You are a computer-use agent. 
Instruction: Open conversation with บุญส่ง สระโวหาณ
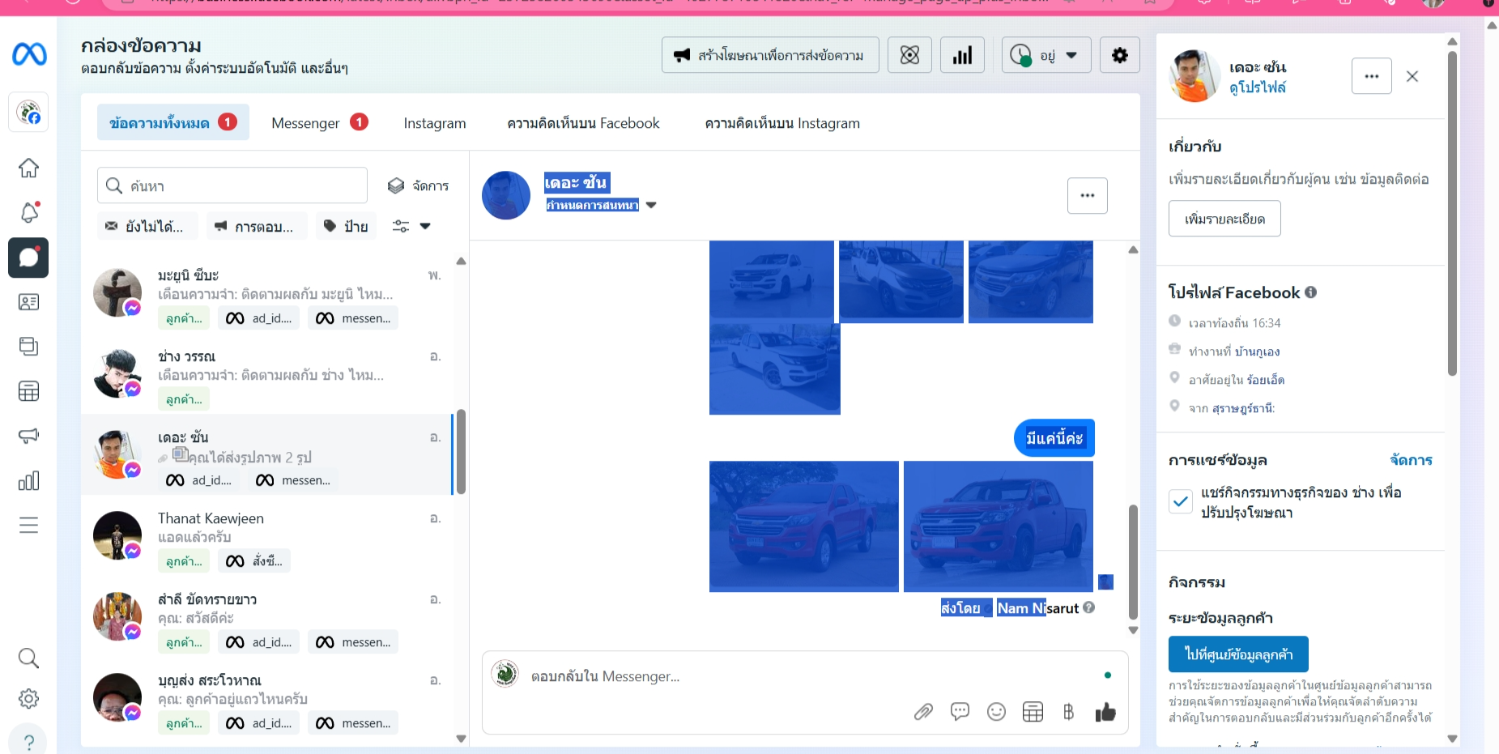[266, 697]
